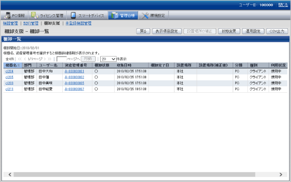This screenshot has width=291, height=182.
Task: Open device detail link cl205
Action: pos(9,77)
